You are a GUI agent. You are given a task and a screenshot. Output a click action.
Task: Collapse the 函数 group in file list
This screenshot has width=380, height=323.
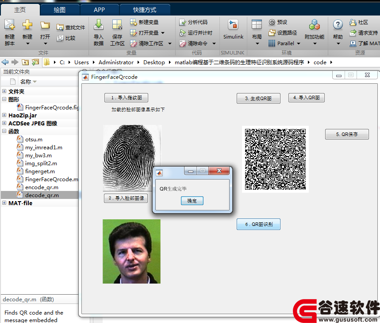(4, 131)
